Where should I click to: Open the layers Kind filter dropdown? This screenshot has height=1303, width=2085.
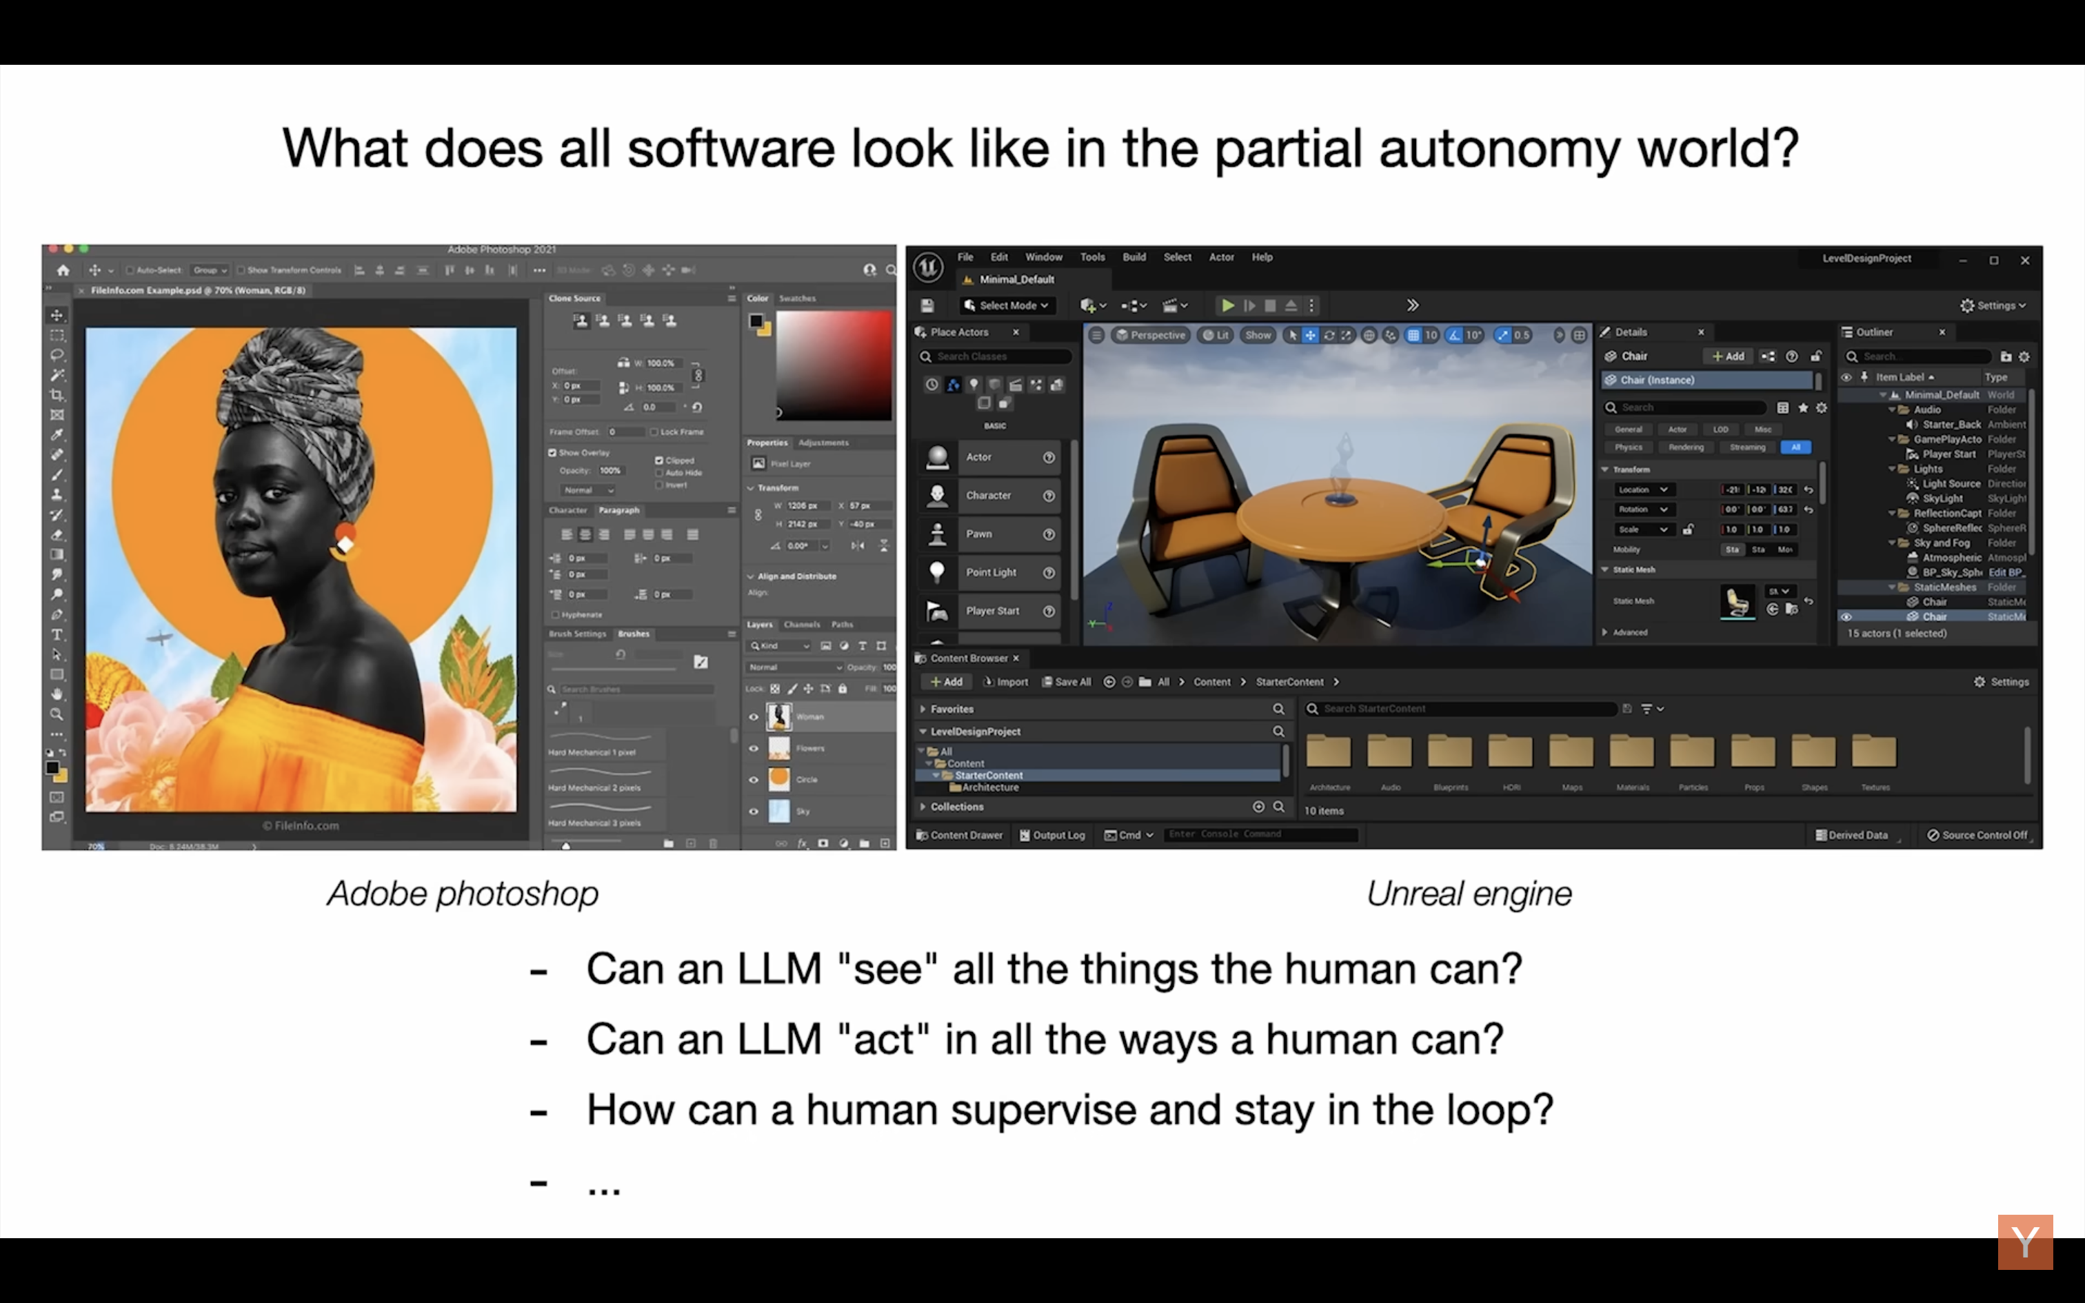pos(780,645)
